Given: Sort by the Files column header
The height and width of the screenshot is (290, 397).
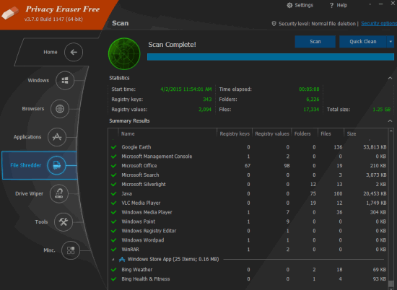Looking at the screenshot, I should pos(331,134).
